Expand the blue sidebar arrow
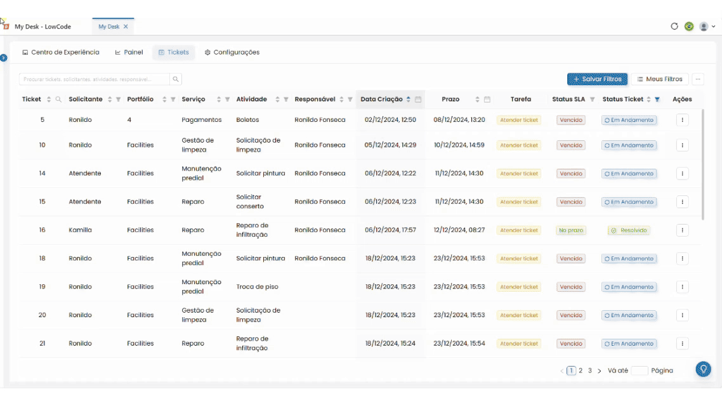 4,58
